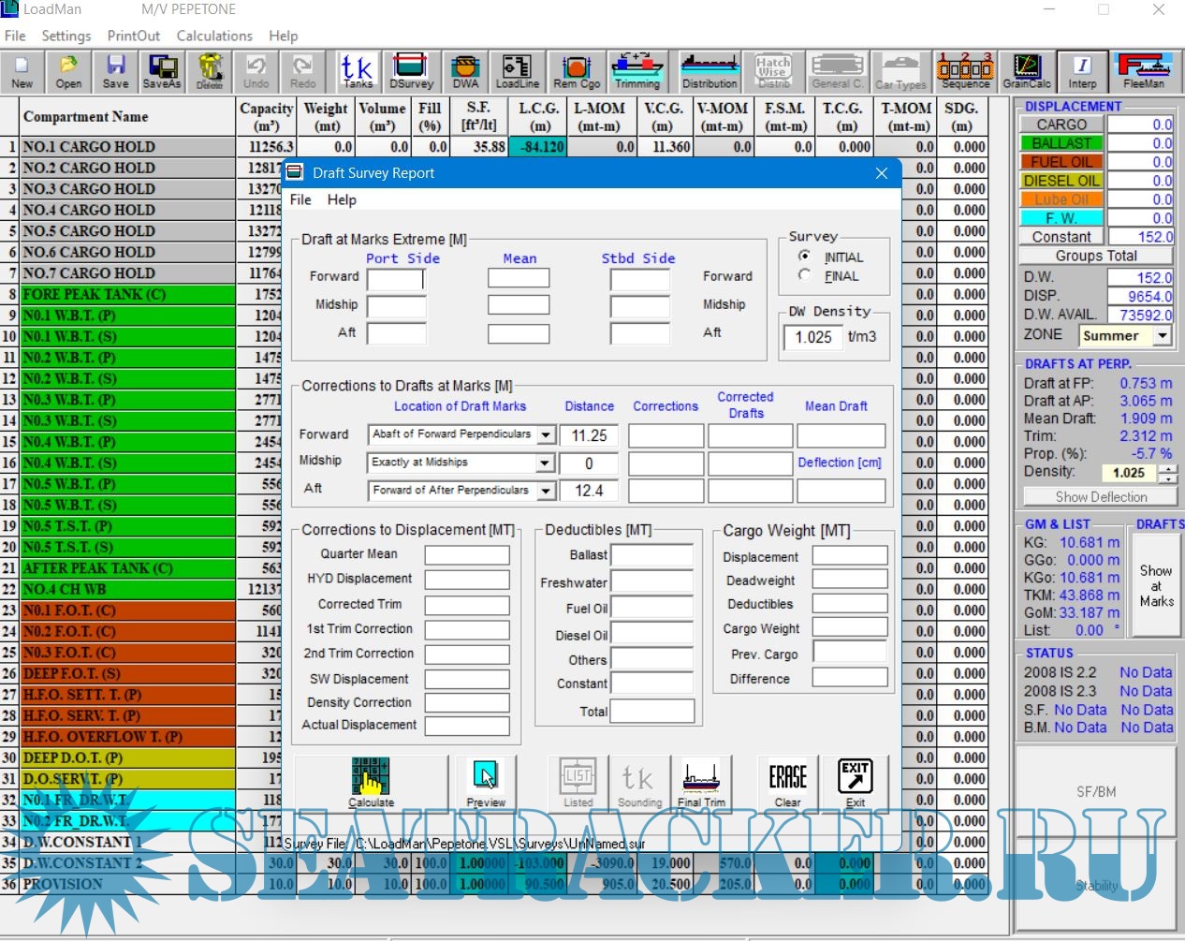Open the GrainCalc tool
Screen dimensions: 1185x941
(x=1027, y=71)
